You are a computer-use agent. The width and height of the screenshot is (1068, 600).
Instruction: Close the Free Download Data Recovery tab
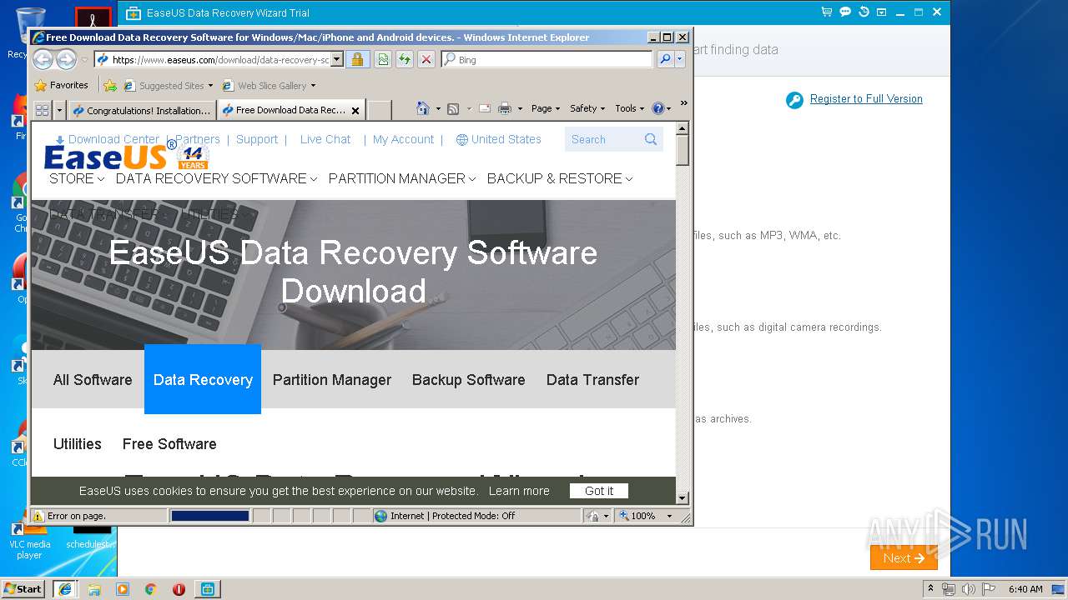coord(355,110)
